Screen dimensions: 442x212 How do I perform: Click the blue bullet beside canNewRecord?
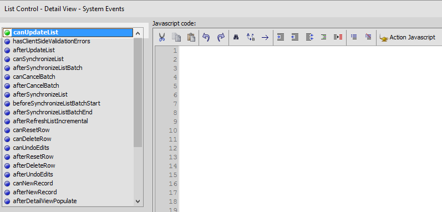click(x=7, y=184)
